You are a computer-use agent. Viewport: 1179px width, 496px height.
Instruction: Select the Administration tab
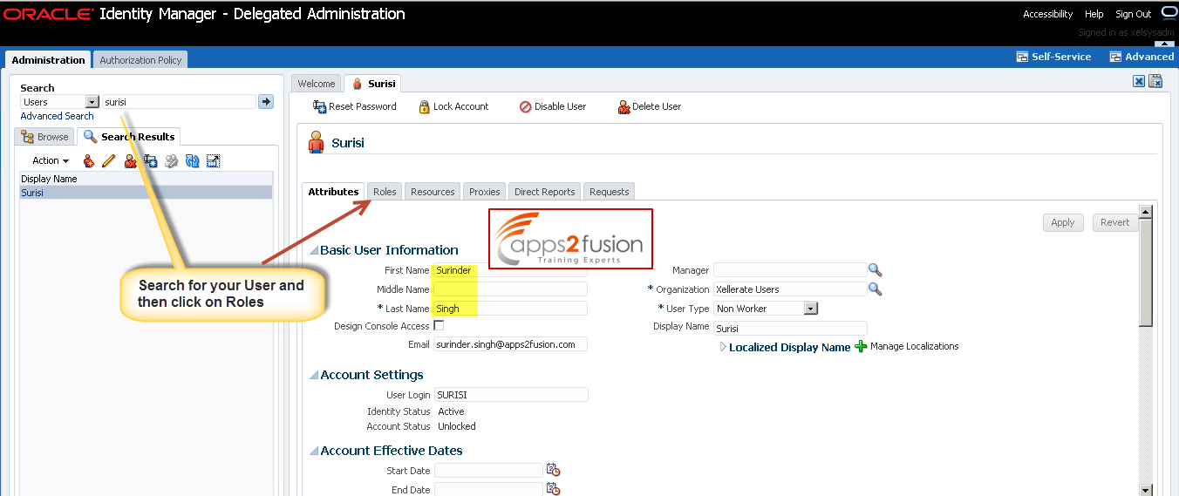(49, 60)
